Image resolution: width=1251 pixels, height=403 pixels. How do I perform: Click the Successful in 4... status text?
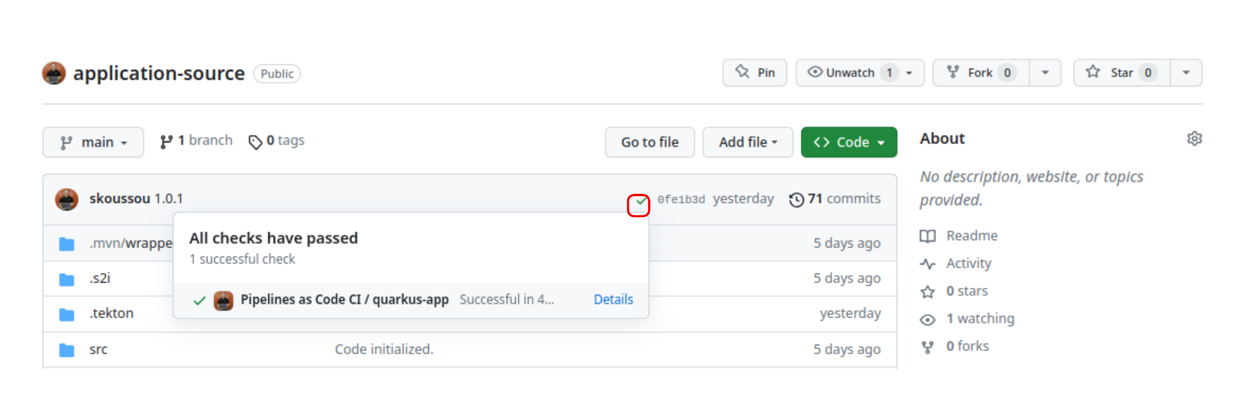(x=507, y=300)
